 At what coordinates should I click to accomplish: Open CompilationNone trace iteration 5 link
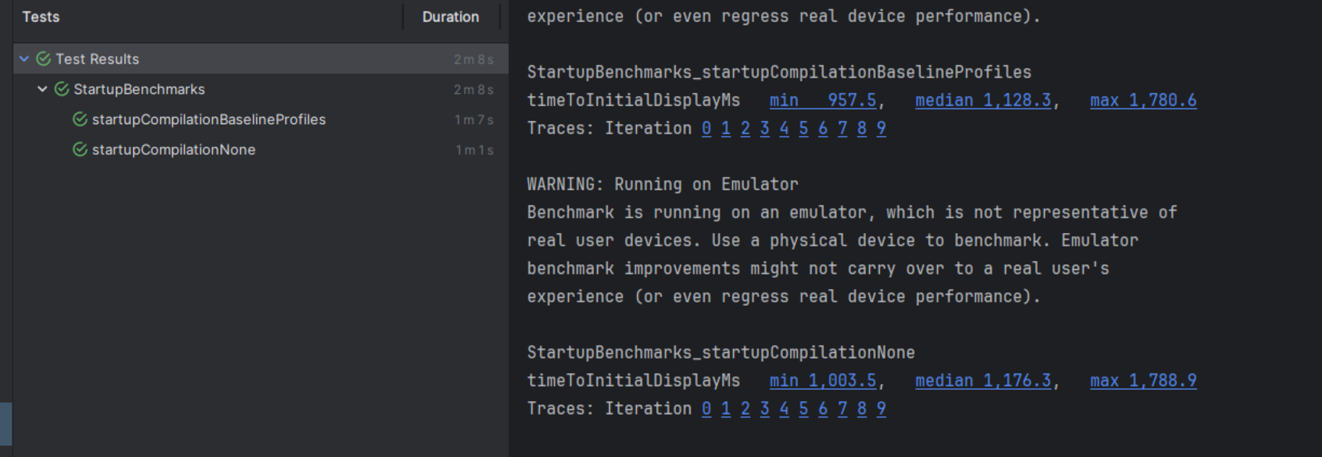pos(804,409)
